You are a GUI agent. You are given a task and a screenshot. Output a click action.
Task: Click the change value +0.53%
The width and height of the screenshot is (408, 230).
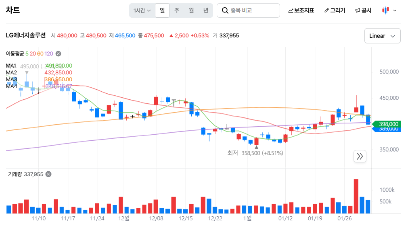click(200, 35)
